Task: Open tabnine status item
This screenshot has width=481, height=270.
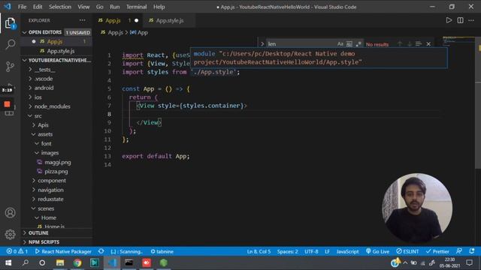Action: pos(162,251)
